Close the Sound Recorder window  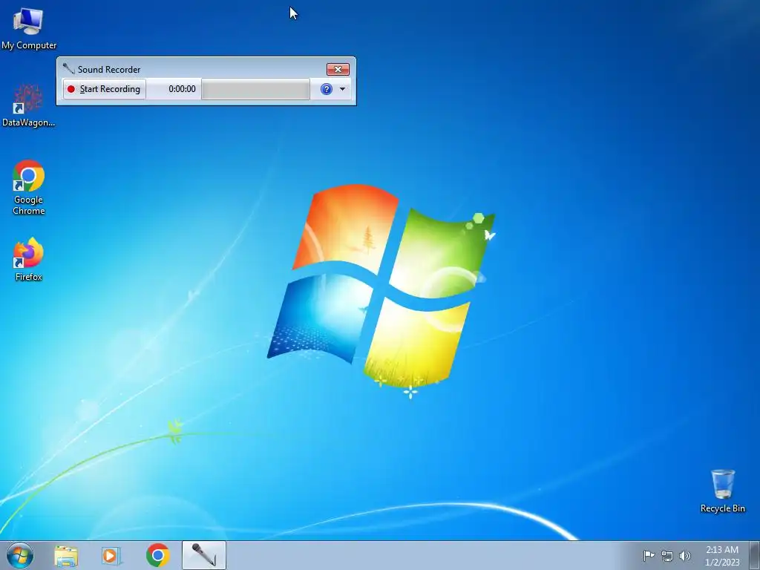(338, 69)
